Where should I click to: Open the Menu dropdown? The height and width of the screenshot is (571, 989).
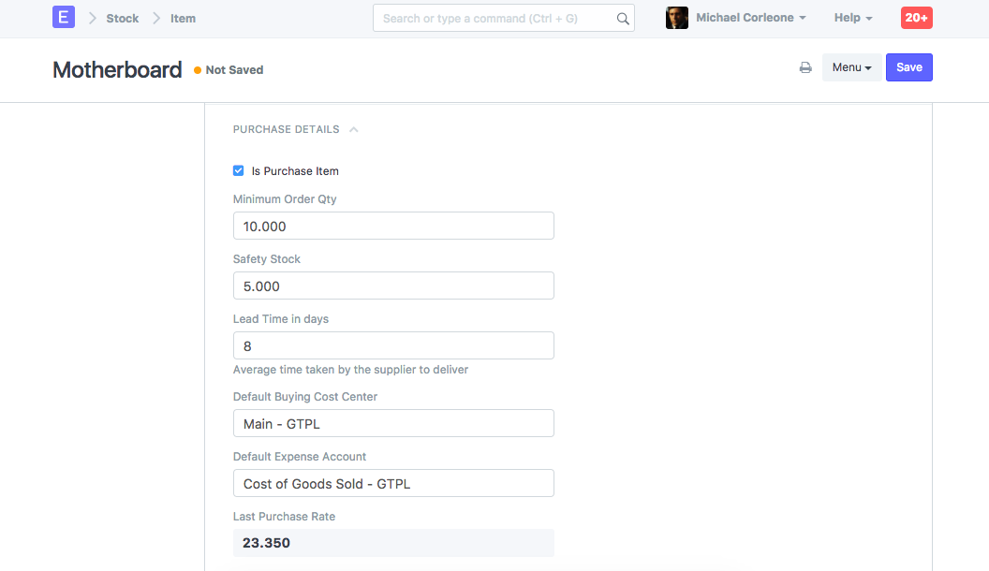point(851,67)
